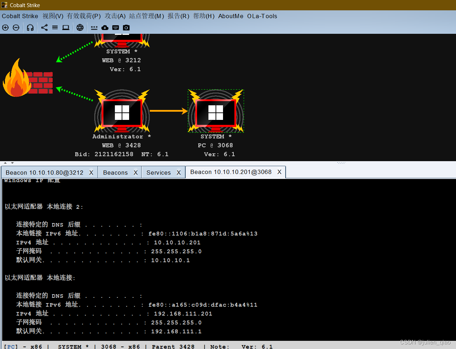
Task: Switch to the Services tab
Action: click(159, 173)
